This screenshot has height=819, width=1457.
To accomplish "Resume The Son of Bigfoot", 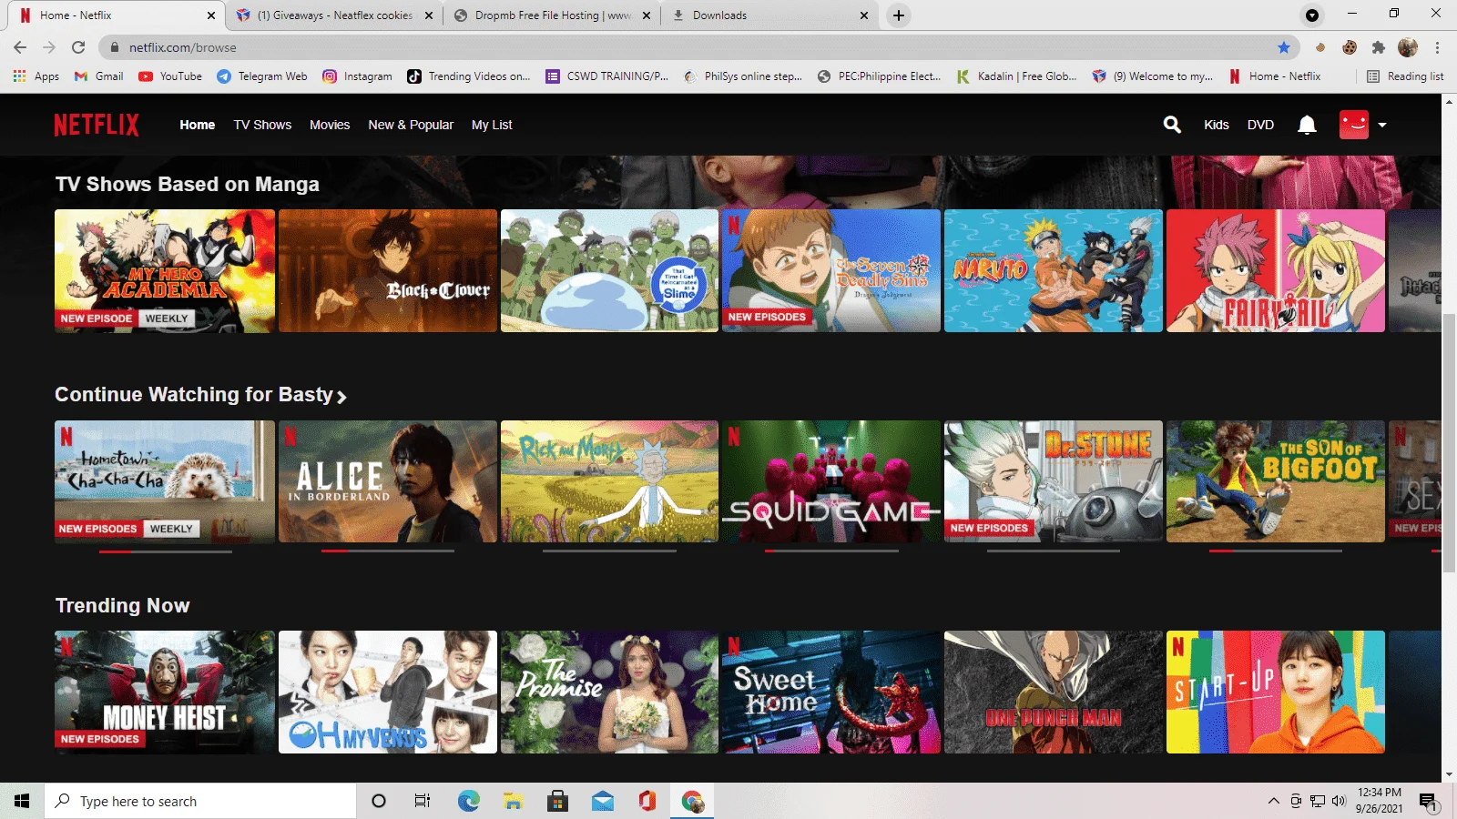I will (x=1276, y=481).
